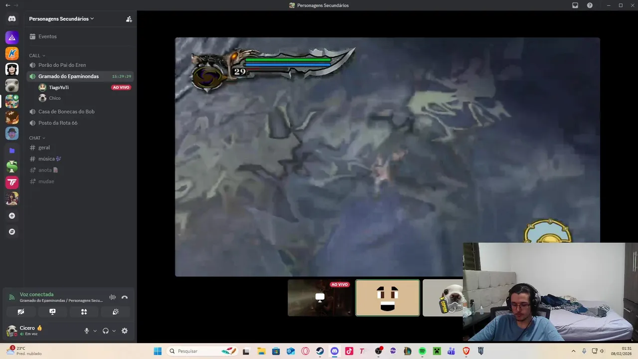Click the invite members icon beside server name
The height and width of the screenshot is (359, 638).
coord(129,19)
